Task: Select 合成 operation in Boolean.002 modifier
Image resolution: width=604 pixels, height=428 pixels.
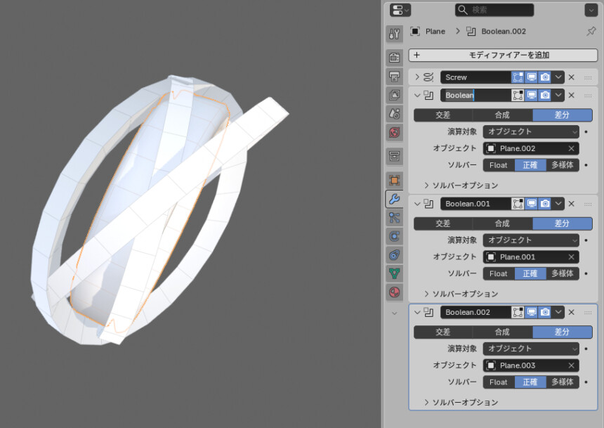Action: pyautogui.click(x=501, y=332)
